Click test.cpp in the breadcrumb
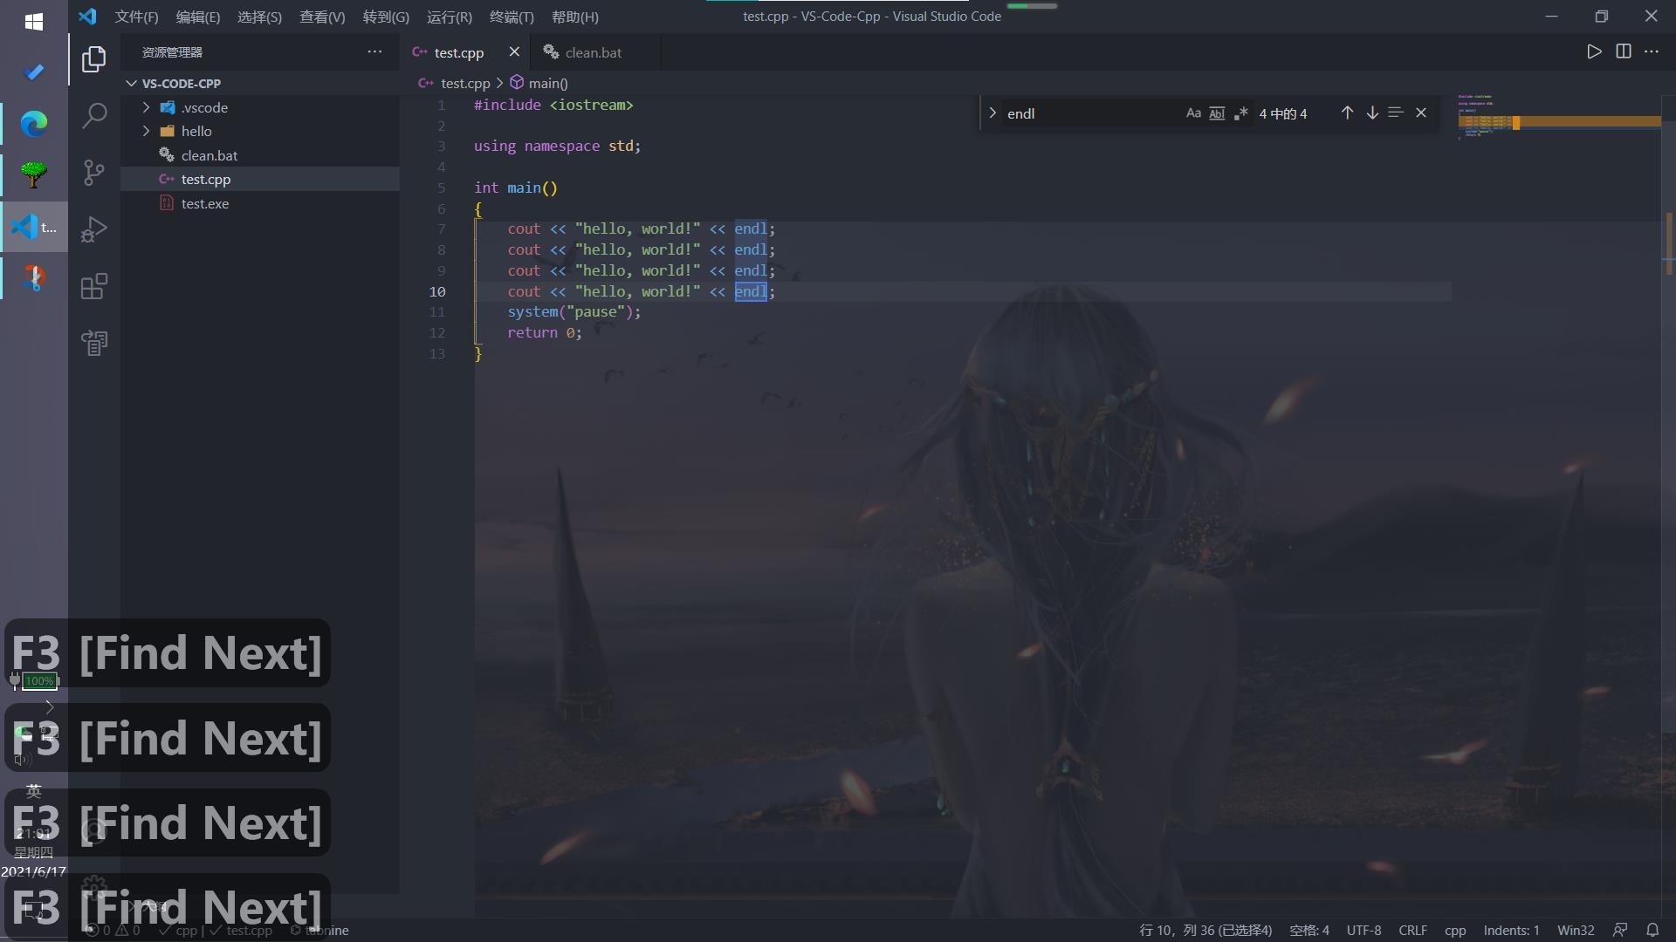The width and height of the screenshot is (1676, 942). (x=465, y=83)
